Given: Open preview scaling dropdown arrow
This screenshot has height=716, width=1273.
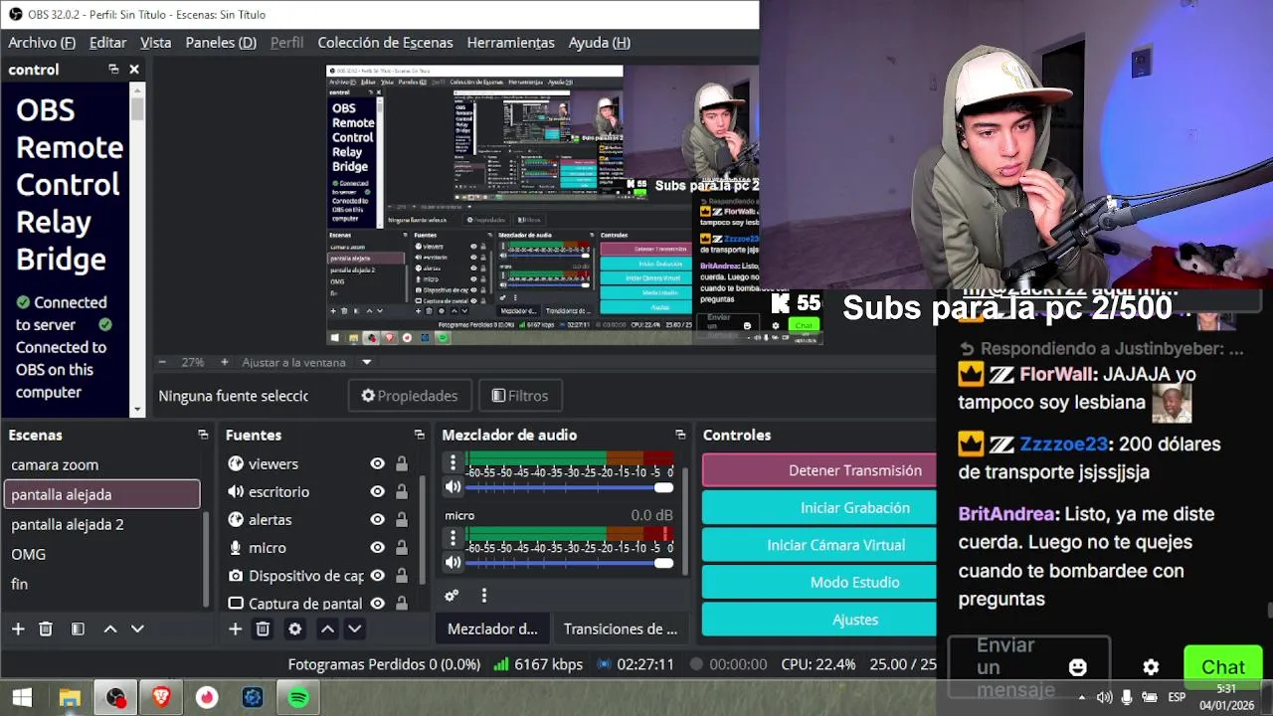Looking at the screenshot, I should click(x=366, y=362).
